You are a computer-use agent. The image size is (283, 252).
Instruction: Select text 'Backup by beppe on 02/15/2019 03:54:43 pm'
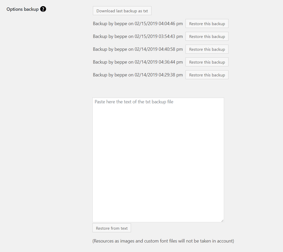tap(138, 36)
